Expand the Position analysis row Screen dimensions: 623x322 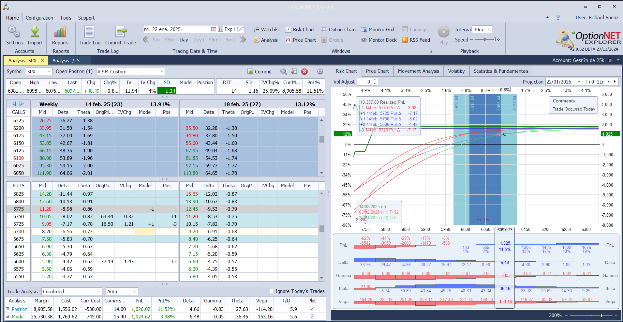coord(7,309)
